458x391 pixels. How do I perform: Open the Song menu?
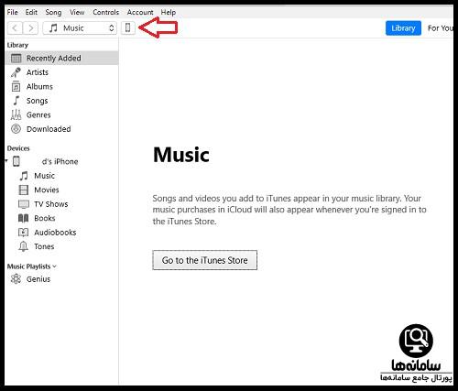click(x=53, y=12)
